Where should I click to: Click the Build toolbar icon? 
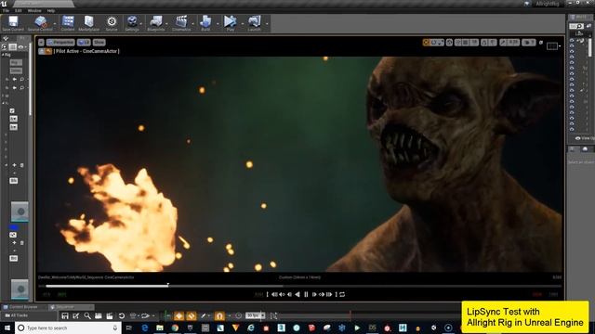[x=205, y=21]
